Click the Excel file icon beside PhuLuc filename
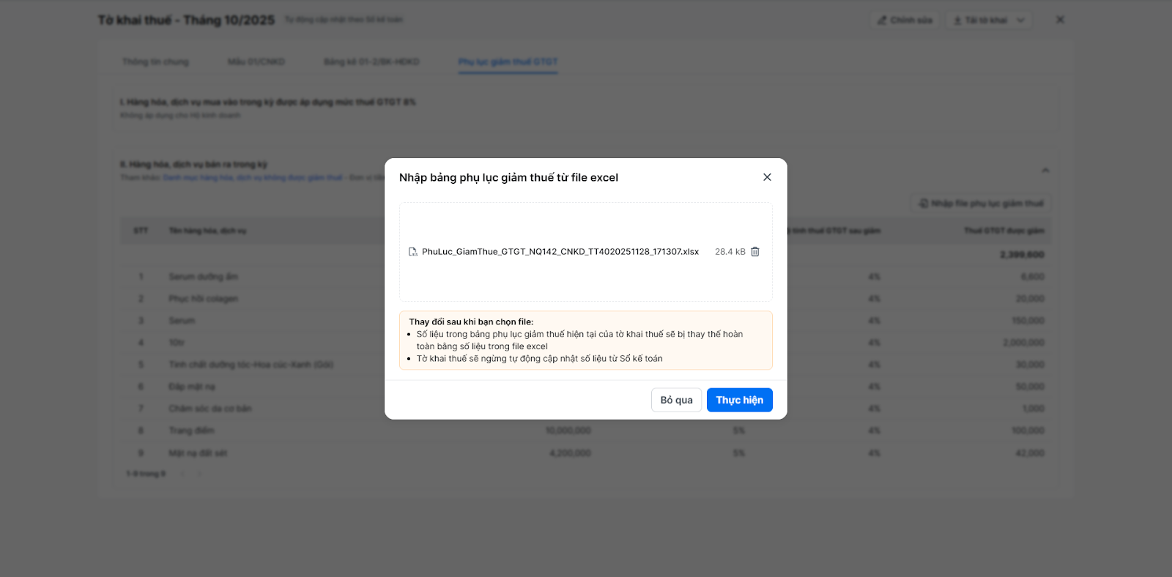The image size is (1172, 577). (413, 252)
